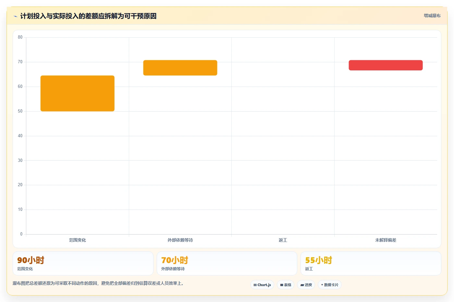Click the y-axis value 50
The height and width of the screenshot is (302, 454).
20,111
